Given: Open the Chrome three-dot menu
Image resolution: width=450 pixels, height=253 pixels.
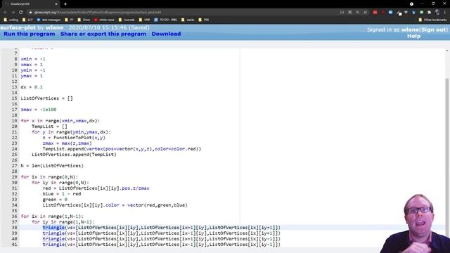Looking at the screenshot, I should 445,13.
